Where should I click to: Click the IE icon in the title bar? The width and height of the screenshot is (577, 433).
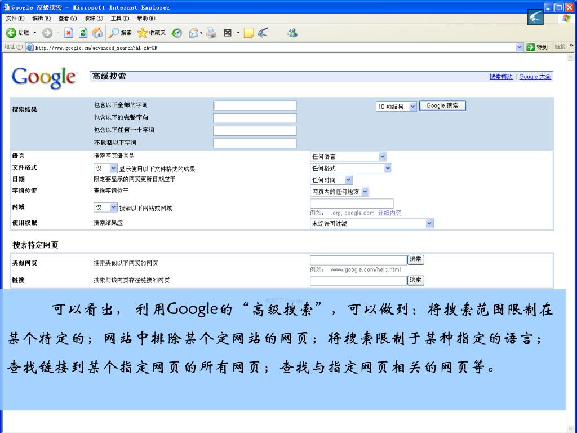click(x=6, y=7)
